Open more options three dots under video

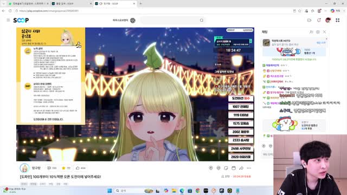point(249,168)
